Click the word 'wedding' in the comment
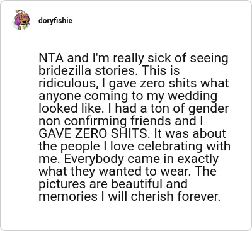252x231 pixels. click(x=193, y=97)
